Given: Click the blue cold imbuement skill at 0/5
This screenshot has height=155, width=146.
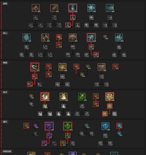Looking at the screenshot, I should point(105,126).
